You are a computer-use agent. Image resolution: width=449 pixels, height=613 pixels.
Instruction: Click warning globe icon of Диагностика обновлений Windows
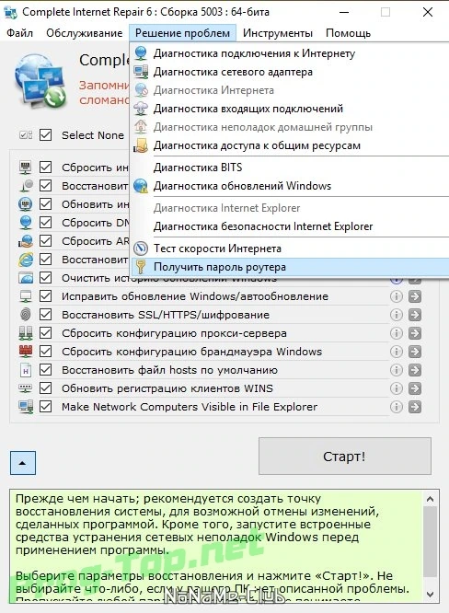click(141, 186)
